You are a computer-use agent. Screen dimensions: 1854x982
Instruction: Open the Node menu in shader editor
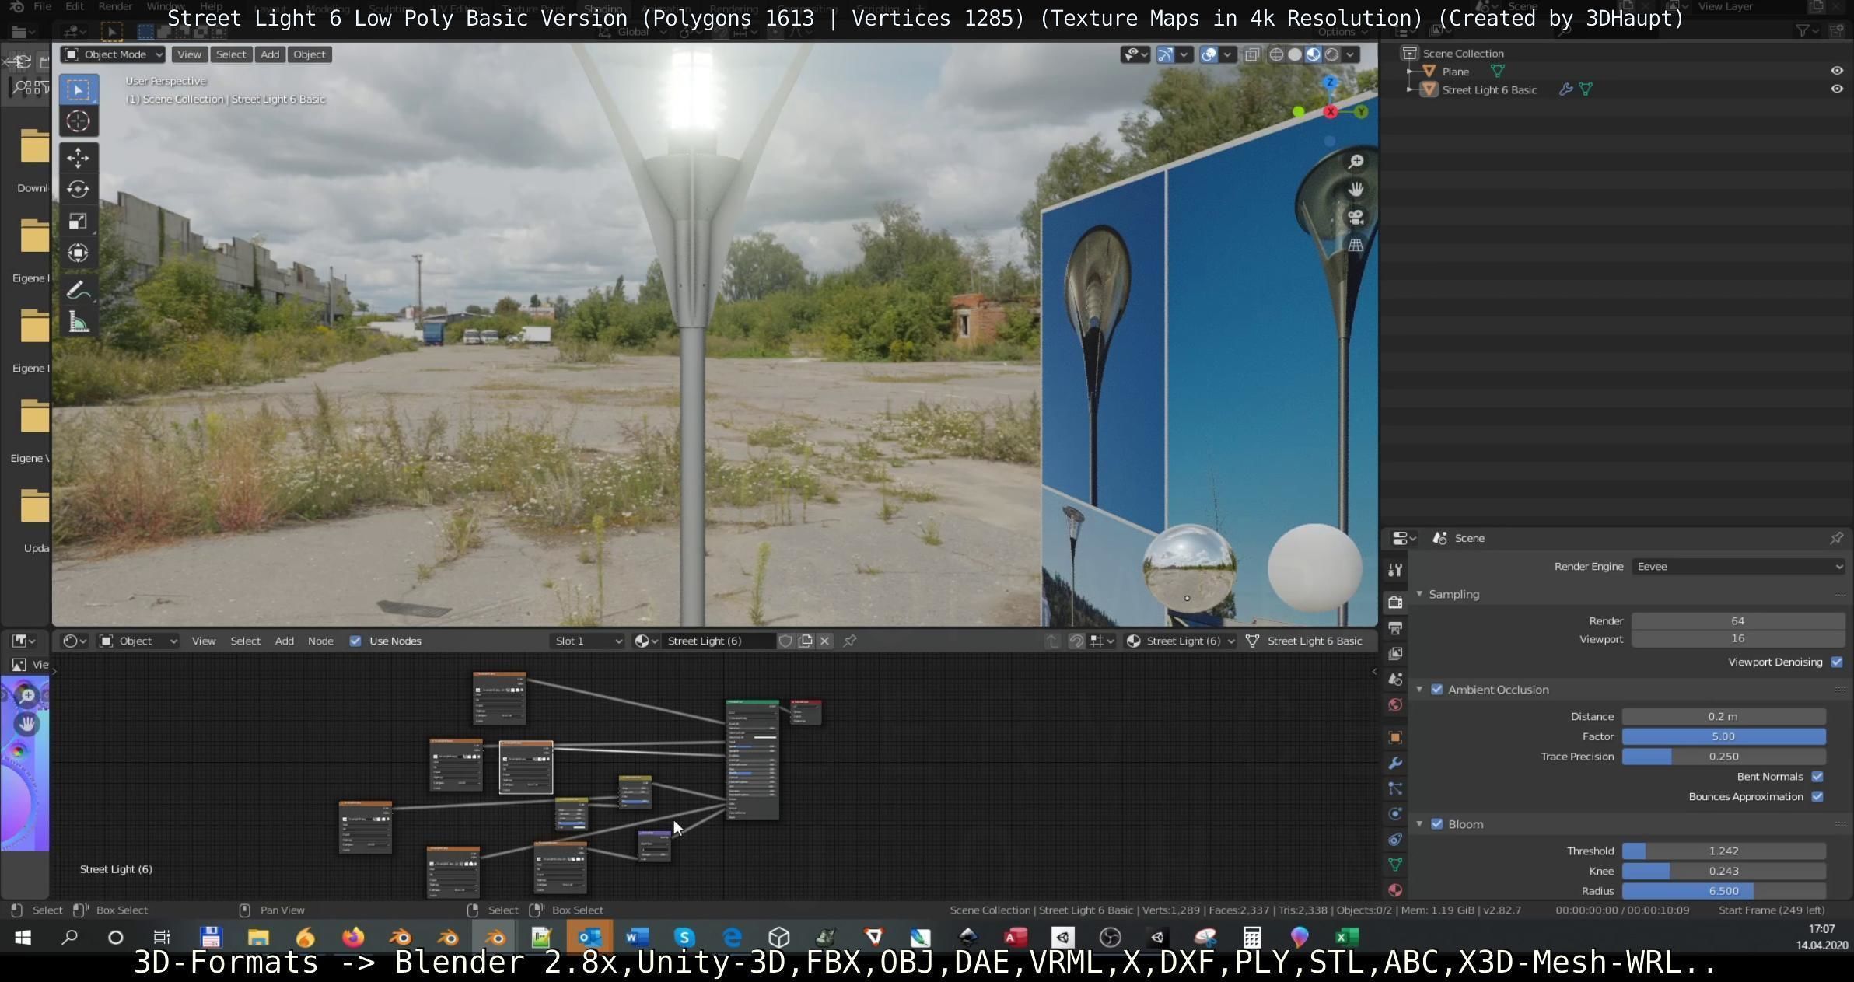pos(320,641)
